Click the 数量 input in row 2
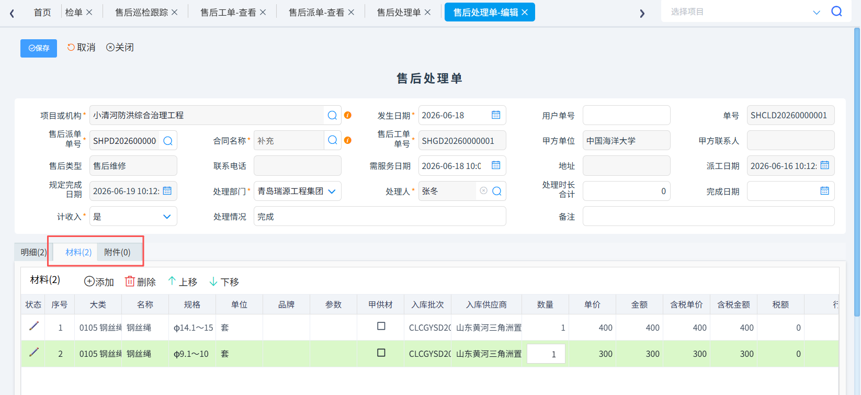 (x=546, y=354)
